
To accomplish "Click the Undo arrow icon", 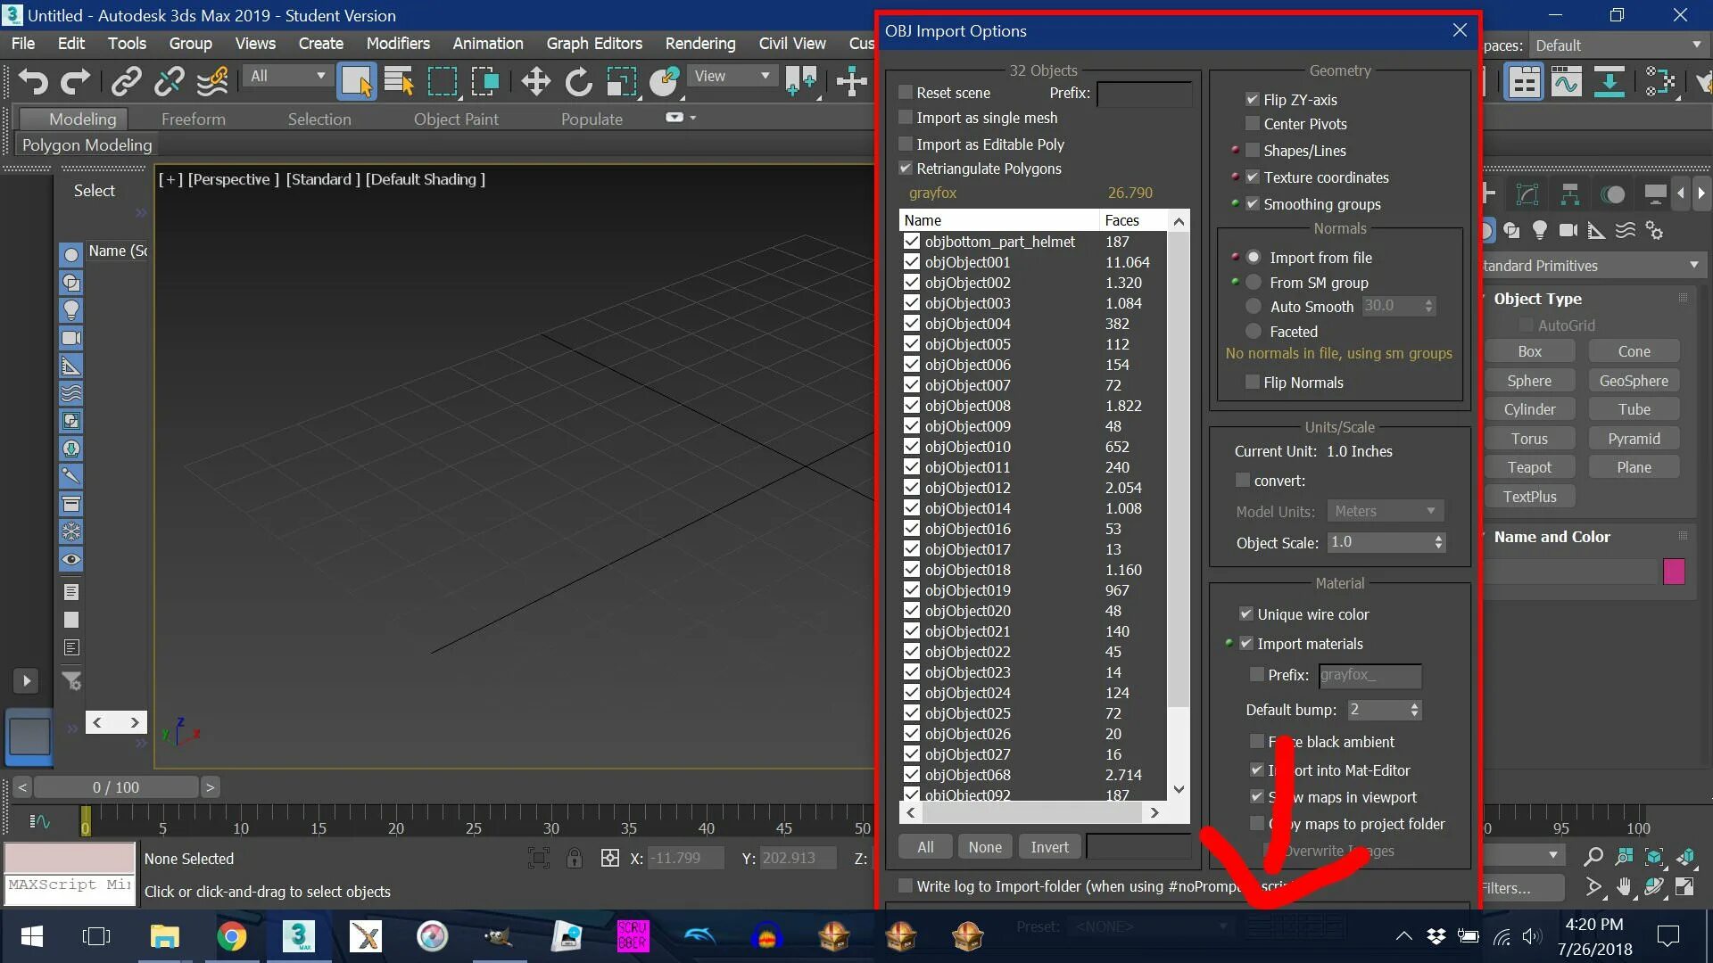I will [33, 81].
